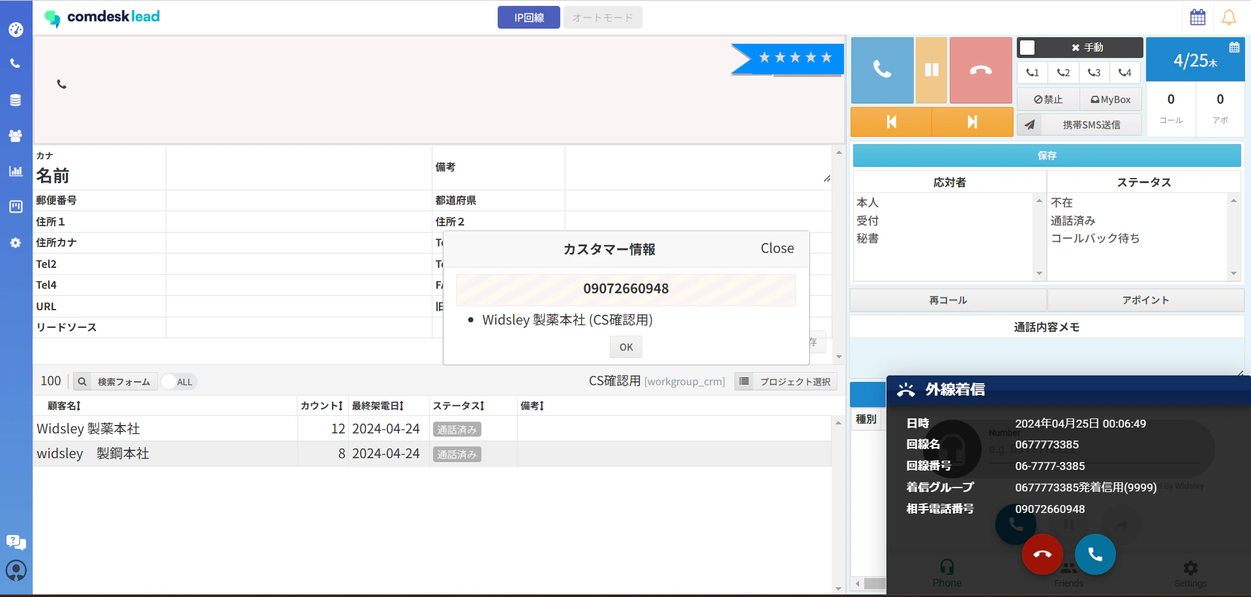Sort by 最終架電日 column header
This screenshot has width=1251, height=597.
pyautogui.click(x=378, y=406)
